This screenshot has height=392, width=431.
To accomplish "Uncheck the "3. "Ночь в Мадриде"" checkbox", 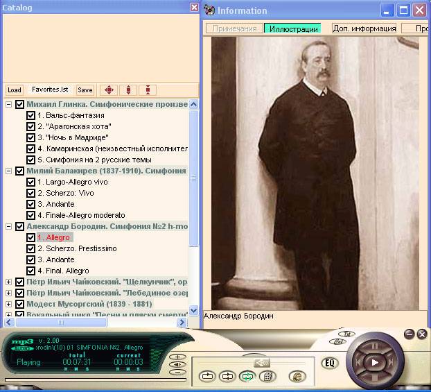I will tap(30, 137).
